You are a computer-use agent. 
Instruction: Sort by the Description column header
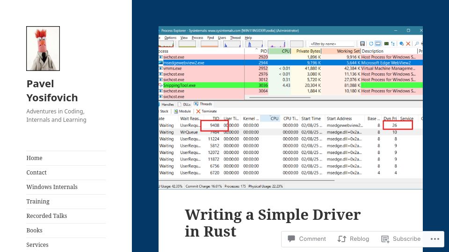(389, 51)
